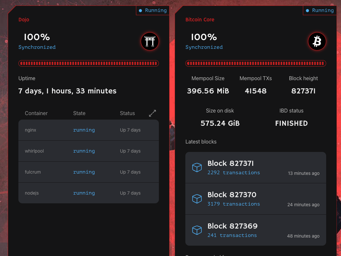Click '24 minutes ago' timestamp
Viewport: 341px width, 256px height.
303,205
